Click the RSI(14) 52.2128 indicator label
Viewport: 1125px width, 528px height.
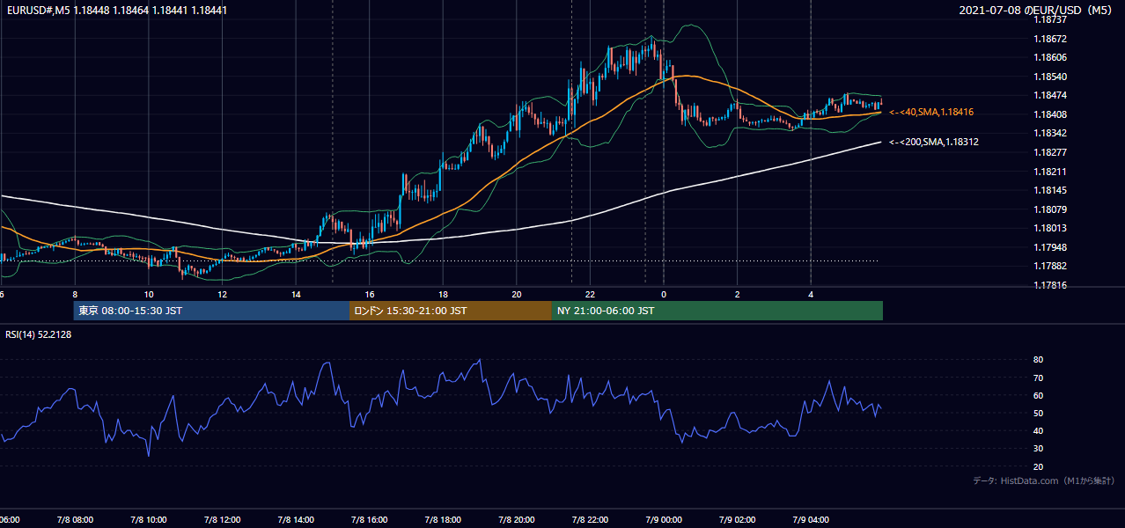[38, 334]
